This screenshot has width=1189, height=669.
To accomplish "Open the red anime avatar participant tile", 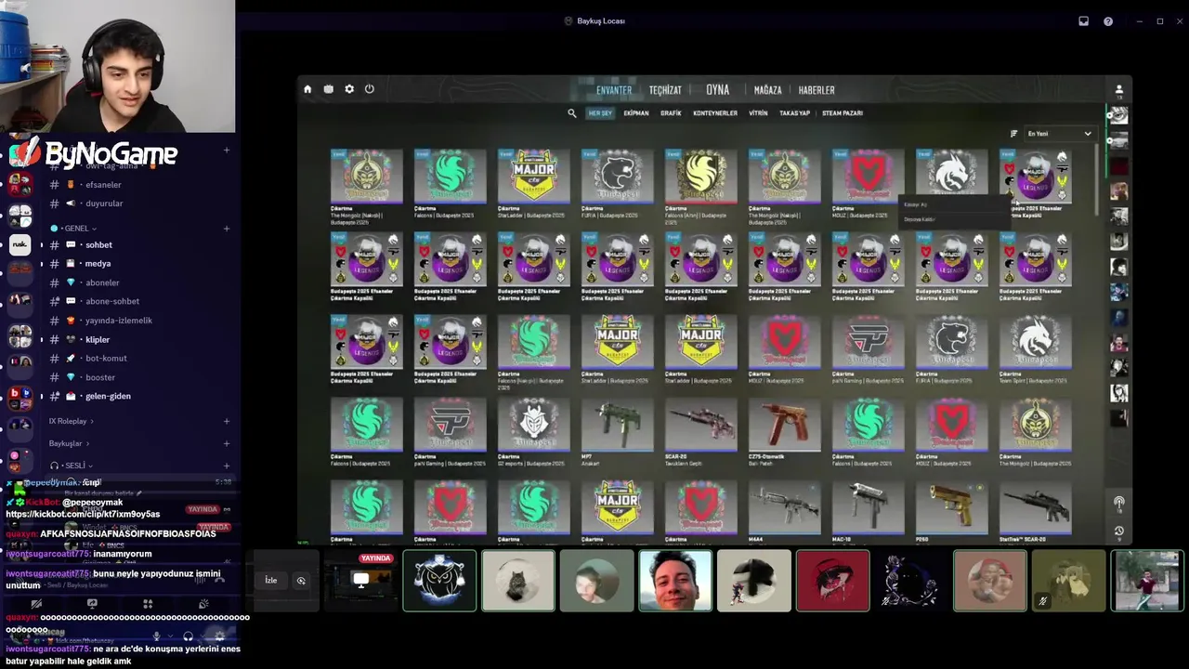I will (832, 581).
